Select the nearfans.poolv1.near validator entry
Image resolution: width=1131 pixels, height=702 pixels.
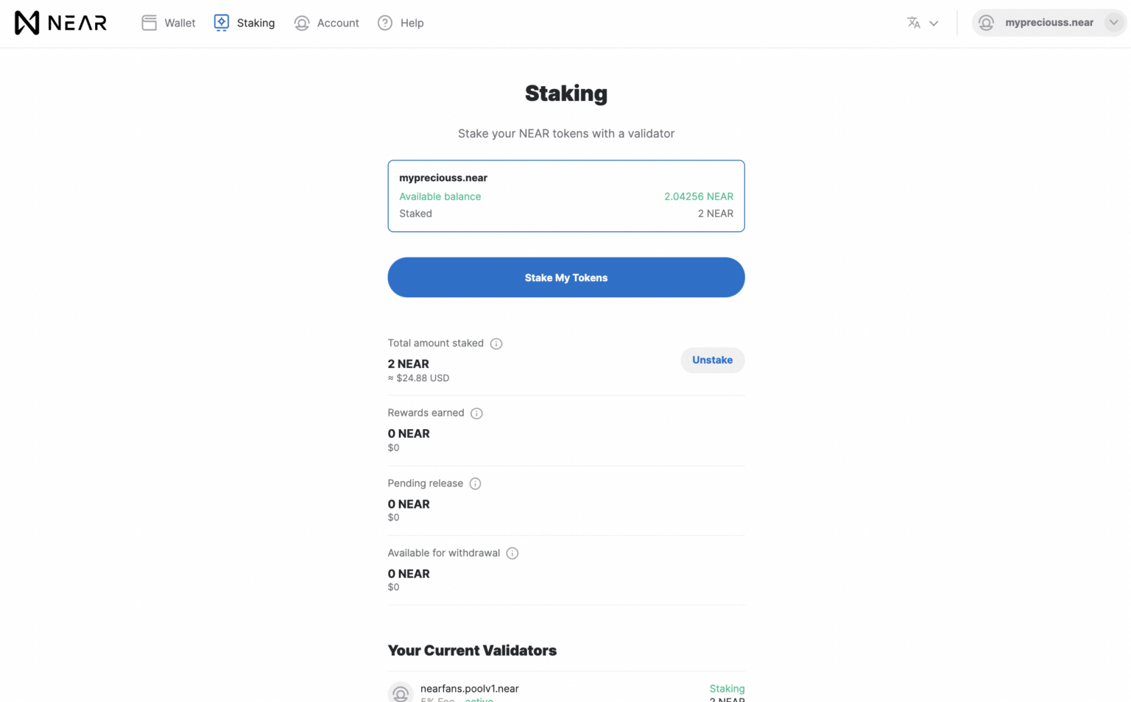click(x=469, y=688)
